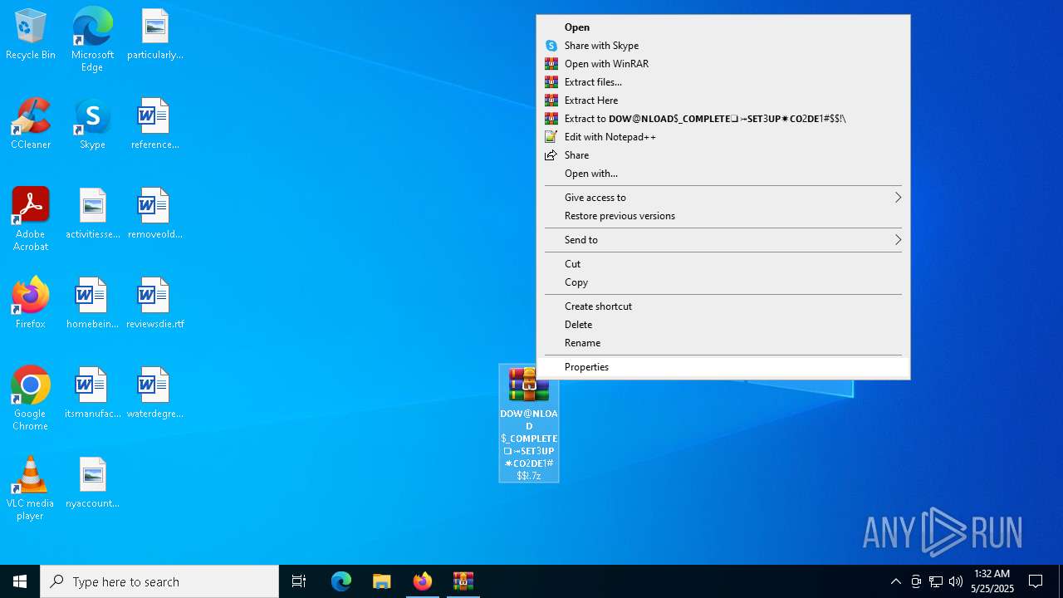The image size is (1063, 598).
Task: Choose Open with WinRAR
Action: point(723,64)
